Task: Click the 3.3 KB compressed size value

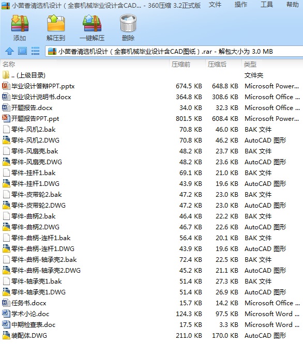Action: [x=229, y=325]
